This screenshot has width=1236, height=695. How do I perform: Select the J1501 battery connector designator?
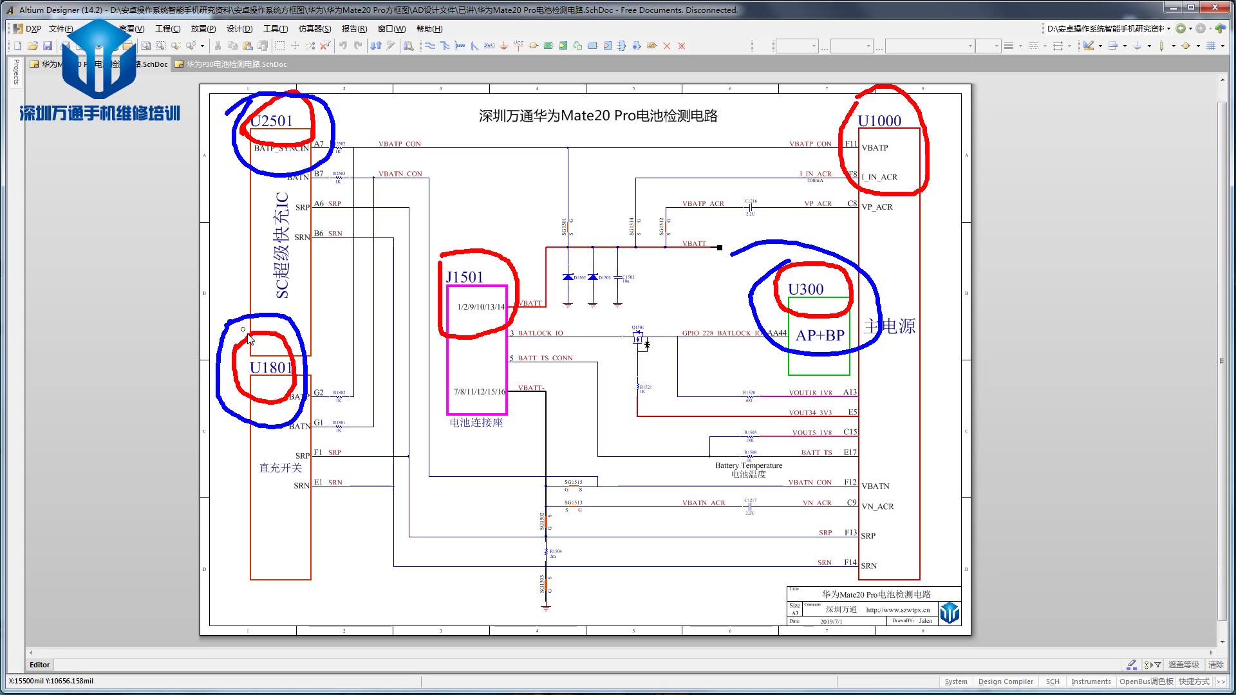(x=464, y=277)
